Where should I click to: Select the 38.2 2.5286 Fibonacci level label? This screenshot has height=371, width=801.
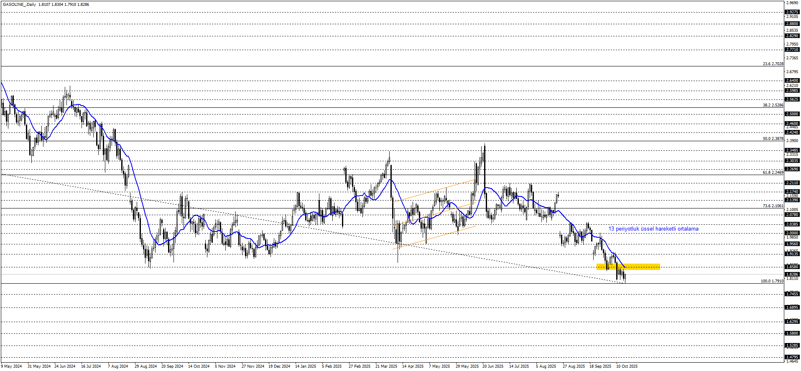point(773,105)
